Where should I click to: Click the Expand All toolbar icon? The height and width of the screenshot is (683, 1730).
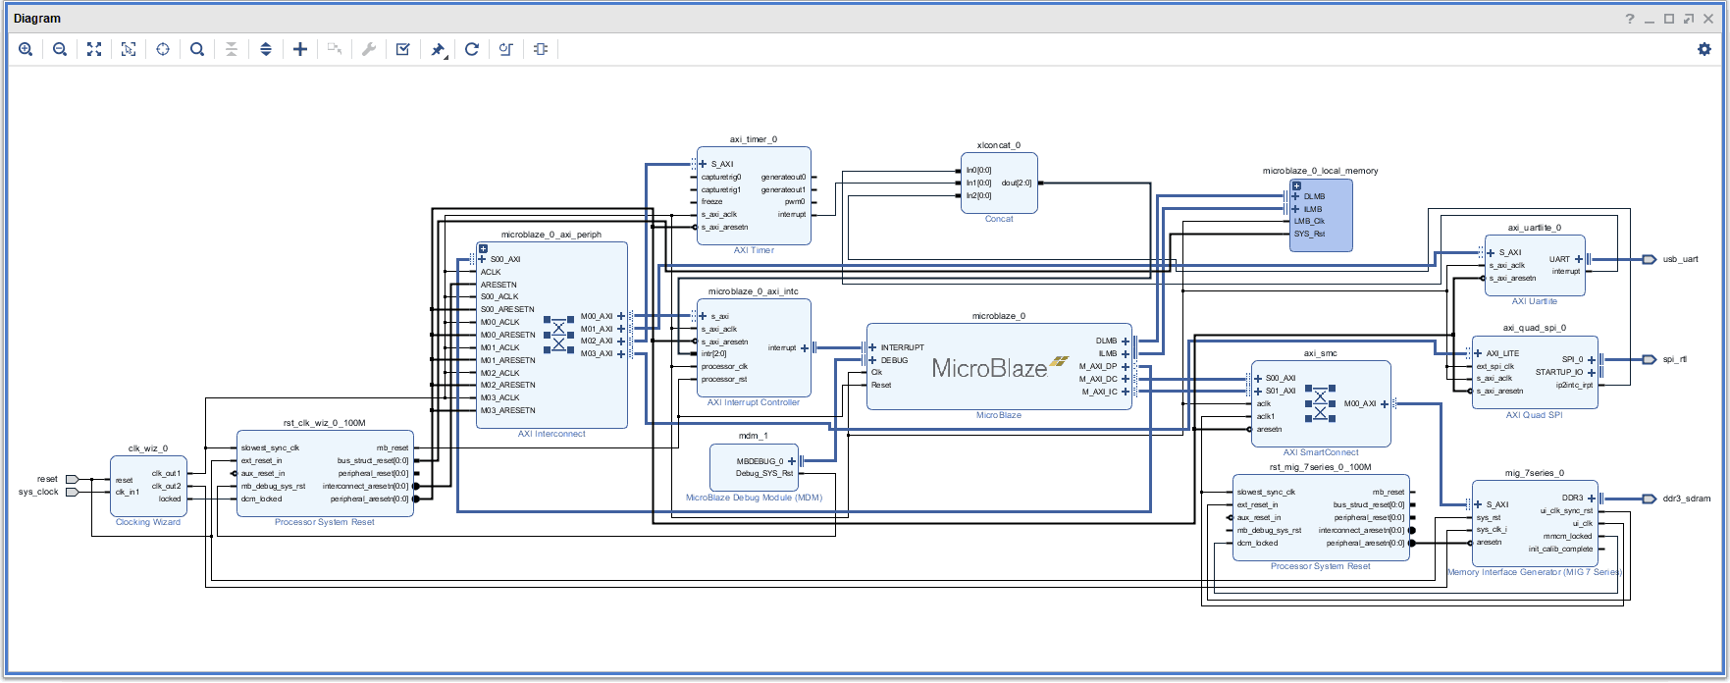266,49
